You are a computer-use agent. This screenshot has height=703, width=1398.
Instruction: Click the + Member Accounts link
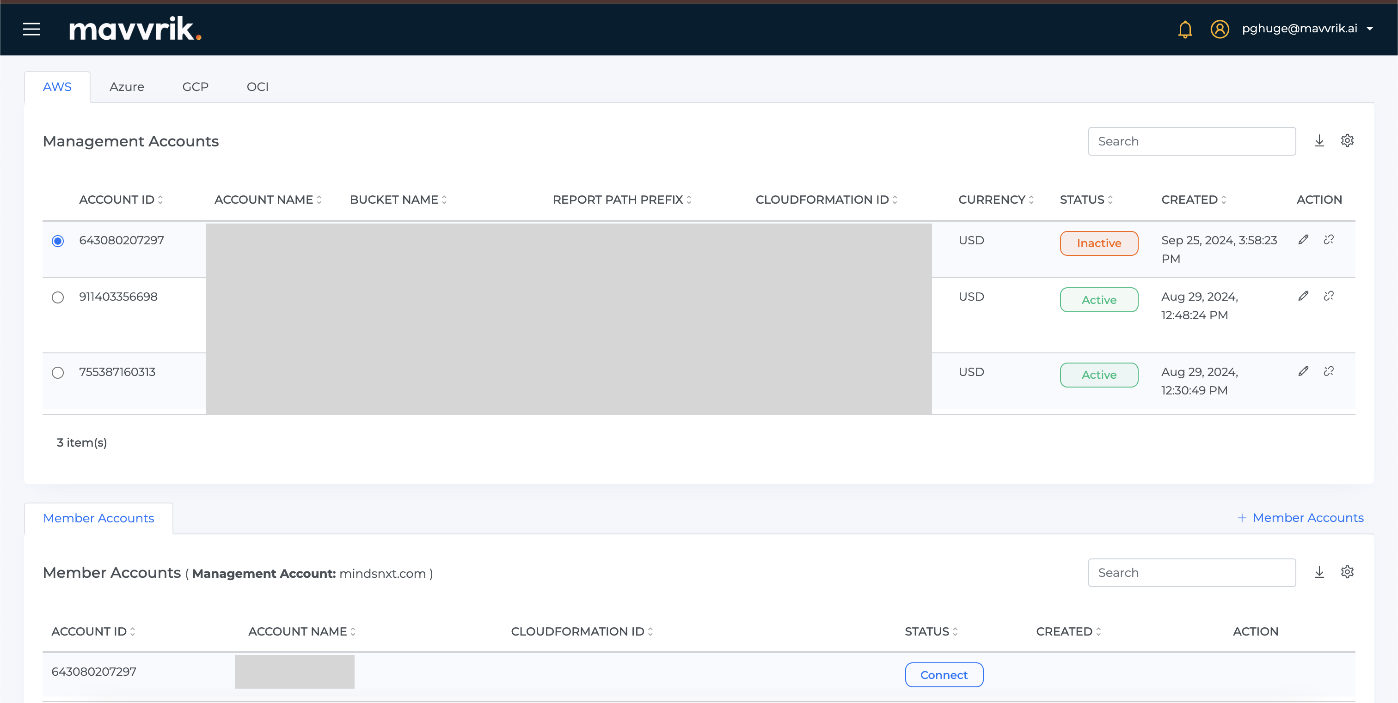(1300, 518)
